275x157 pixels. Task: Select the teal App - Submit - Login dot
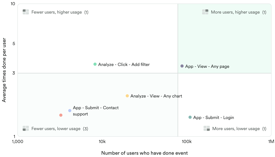(x=190, y=117)
